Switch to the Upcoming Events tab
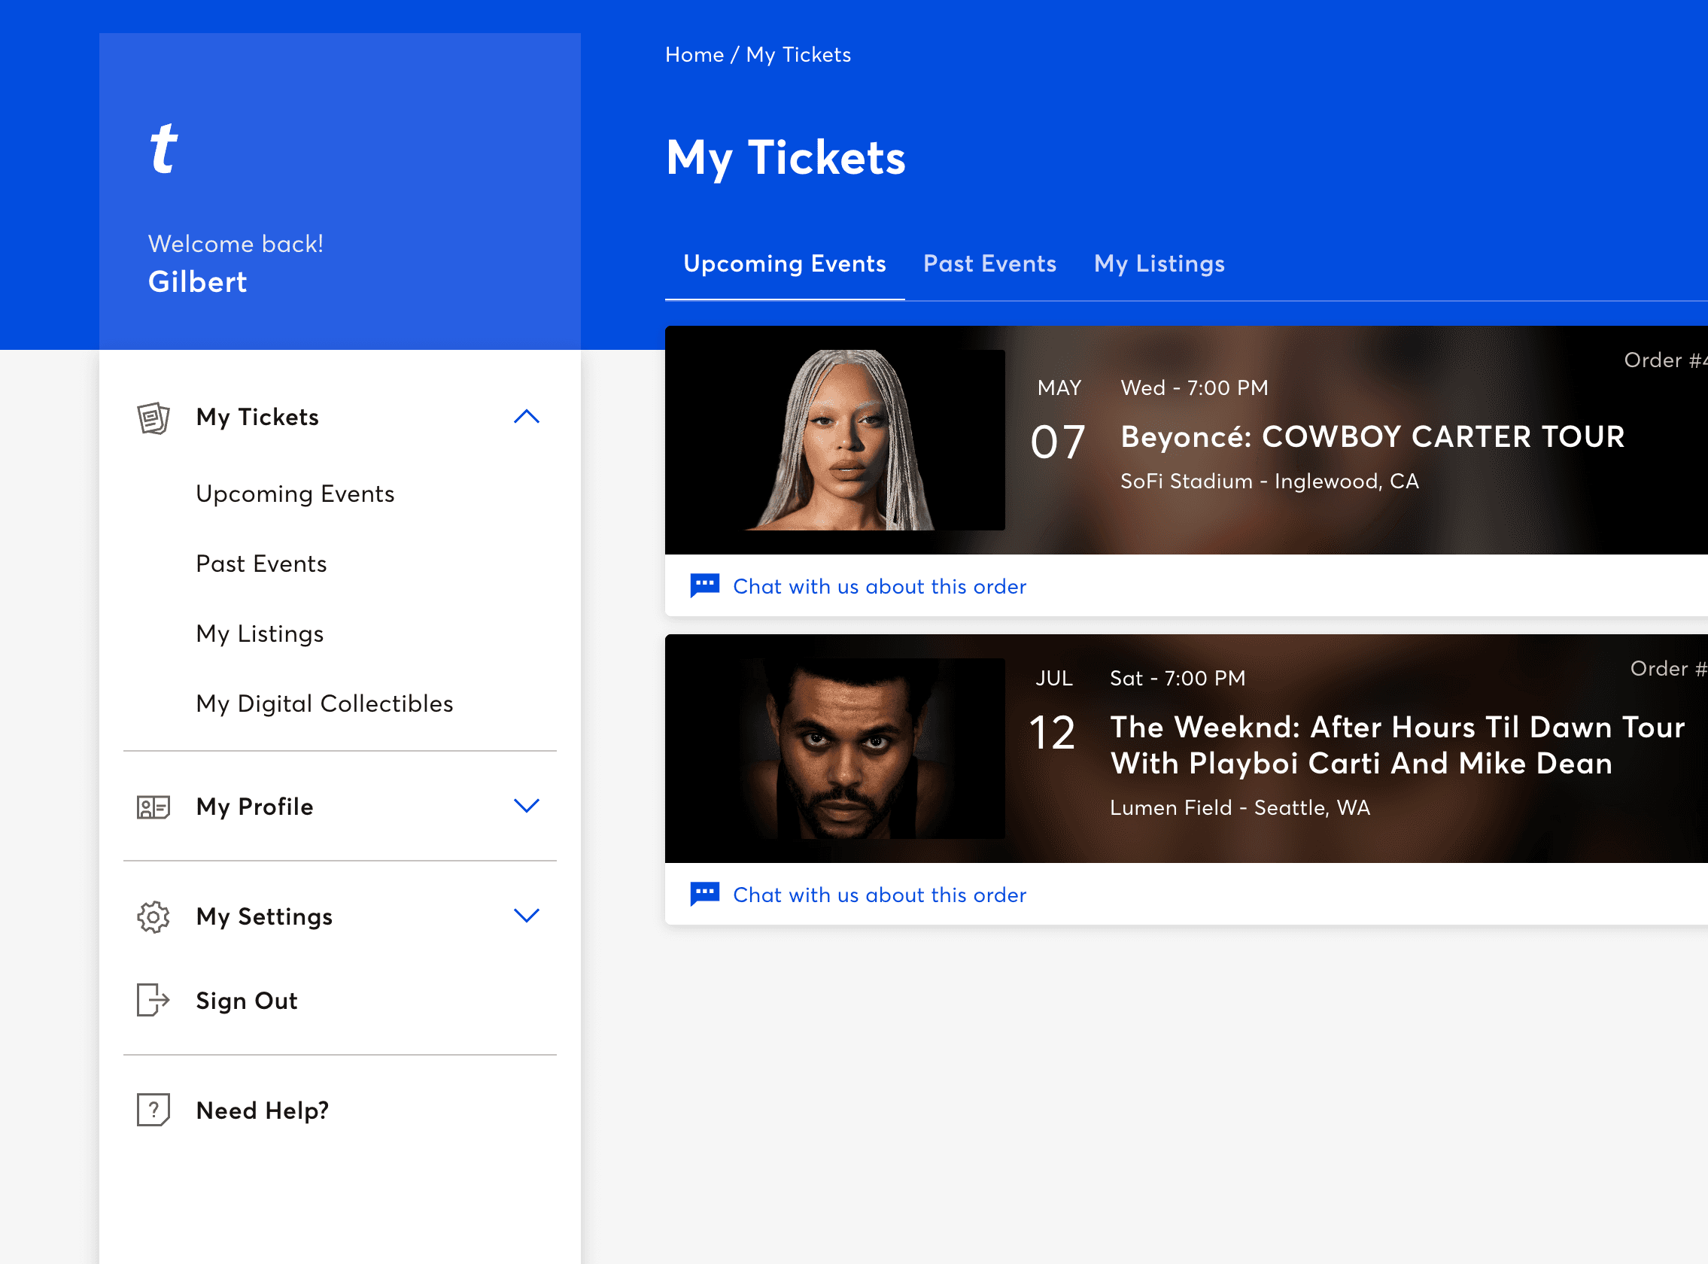The height and width of the screenshot is (1264, 1708). 784,263
